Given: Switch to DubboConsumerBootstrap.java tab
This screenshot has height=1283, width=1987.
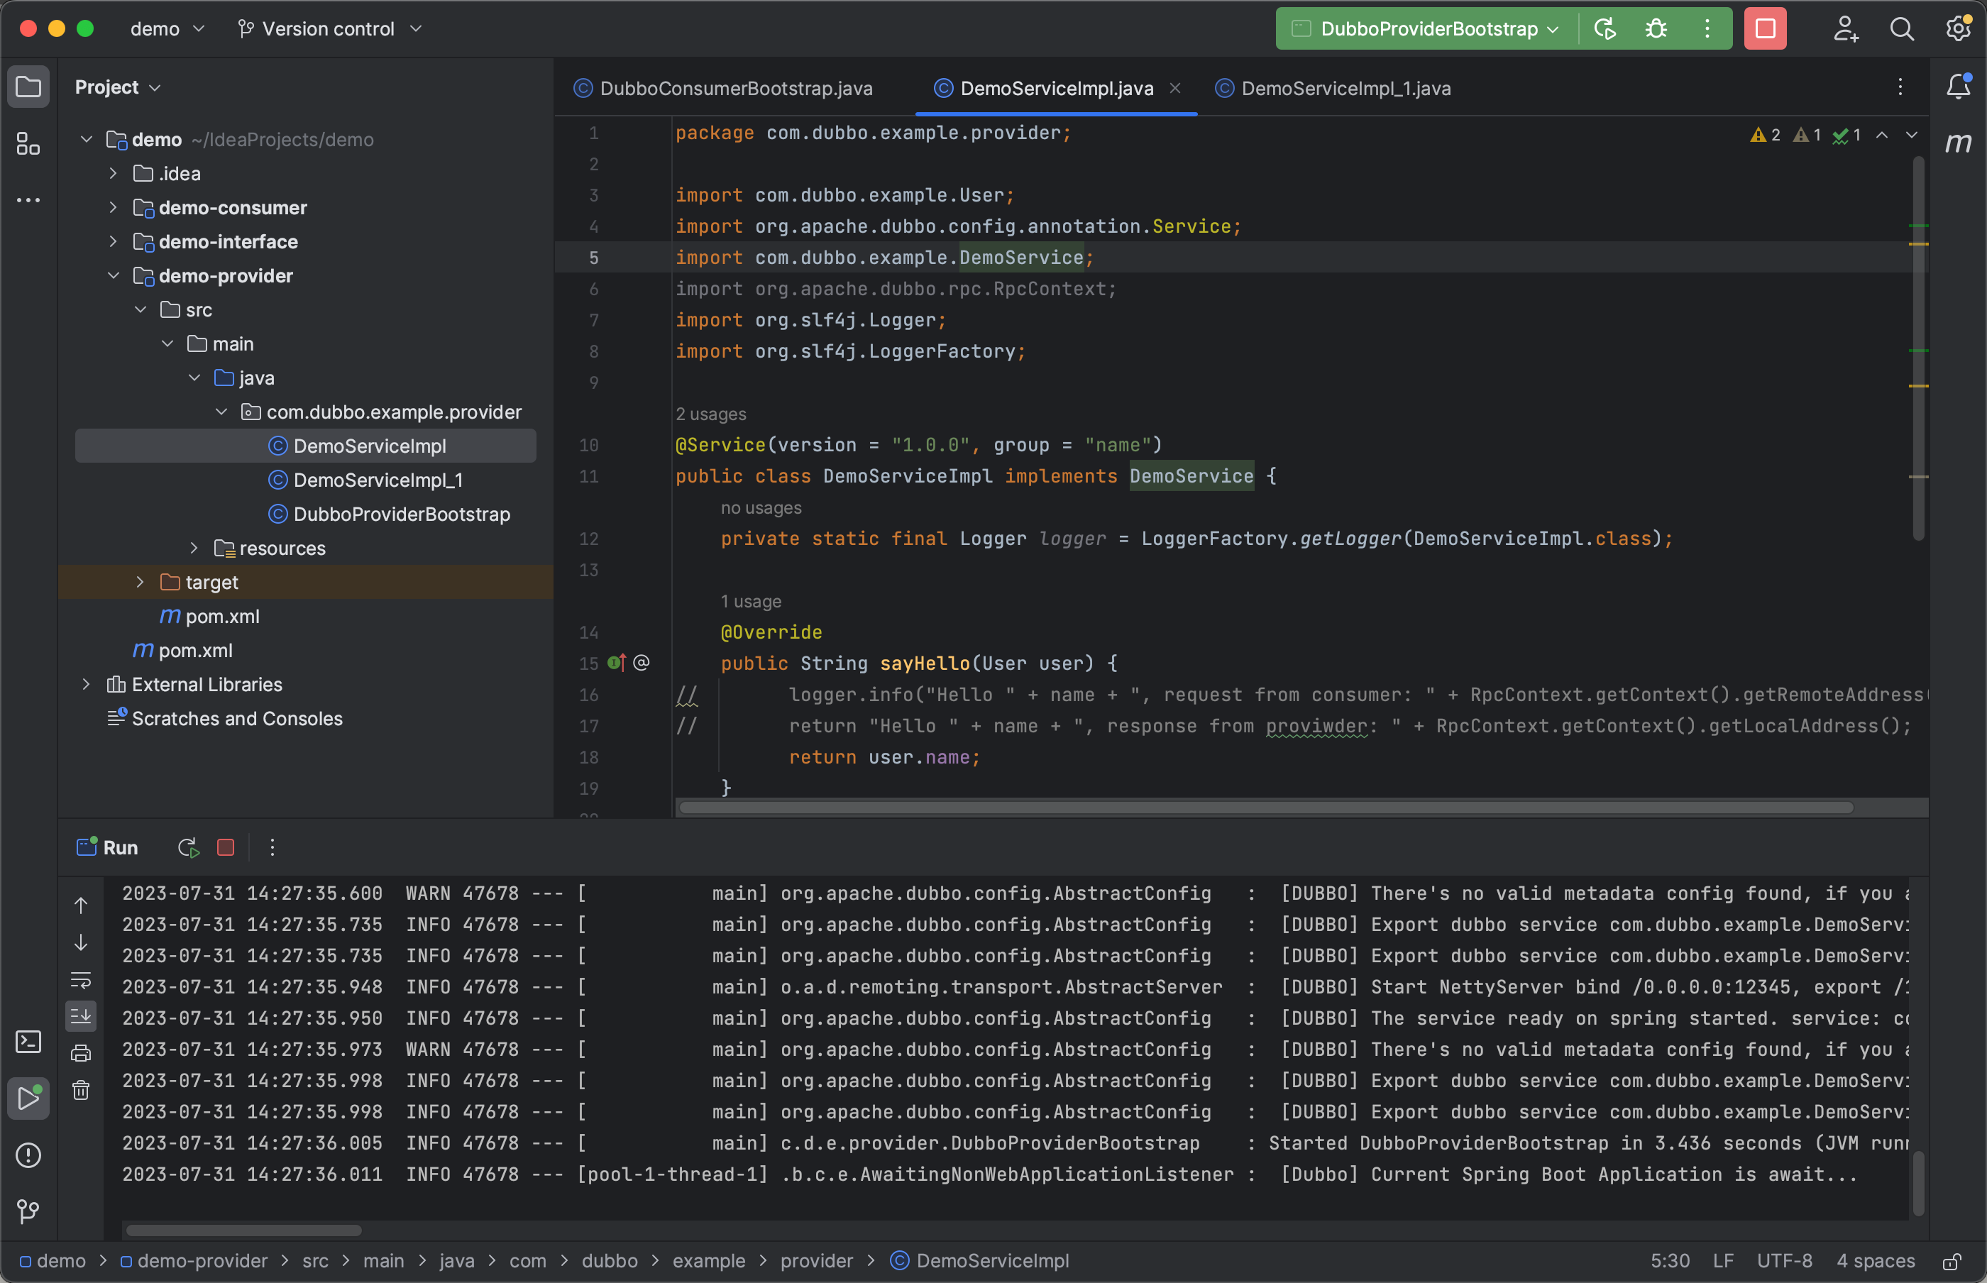Looking at the screenshot, I should [734, 88].
